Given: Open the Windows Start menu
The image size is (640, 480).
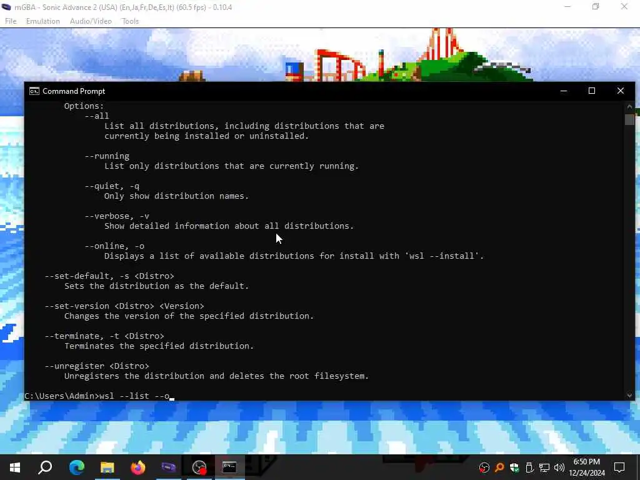Looking at the screenshot, I should click(x=15, y=467).
